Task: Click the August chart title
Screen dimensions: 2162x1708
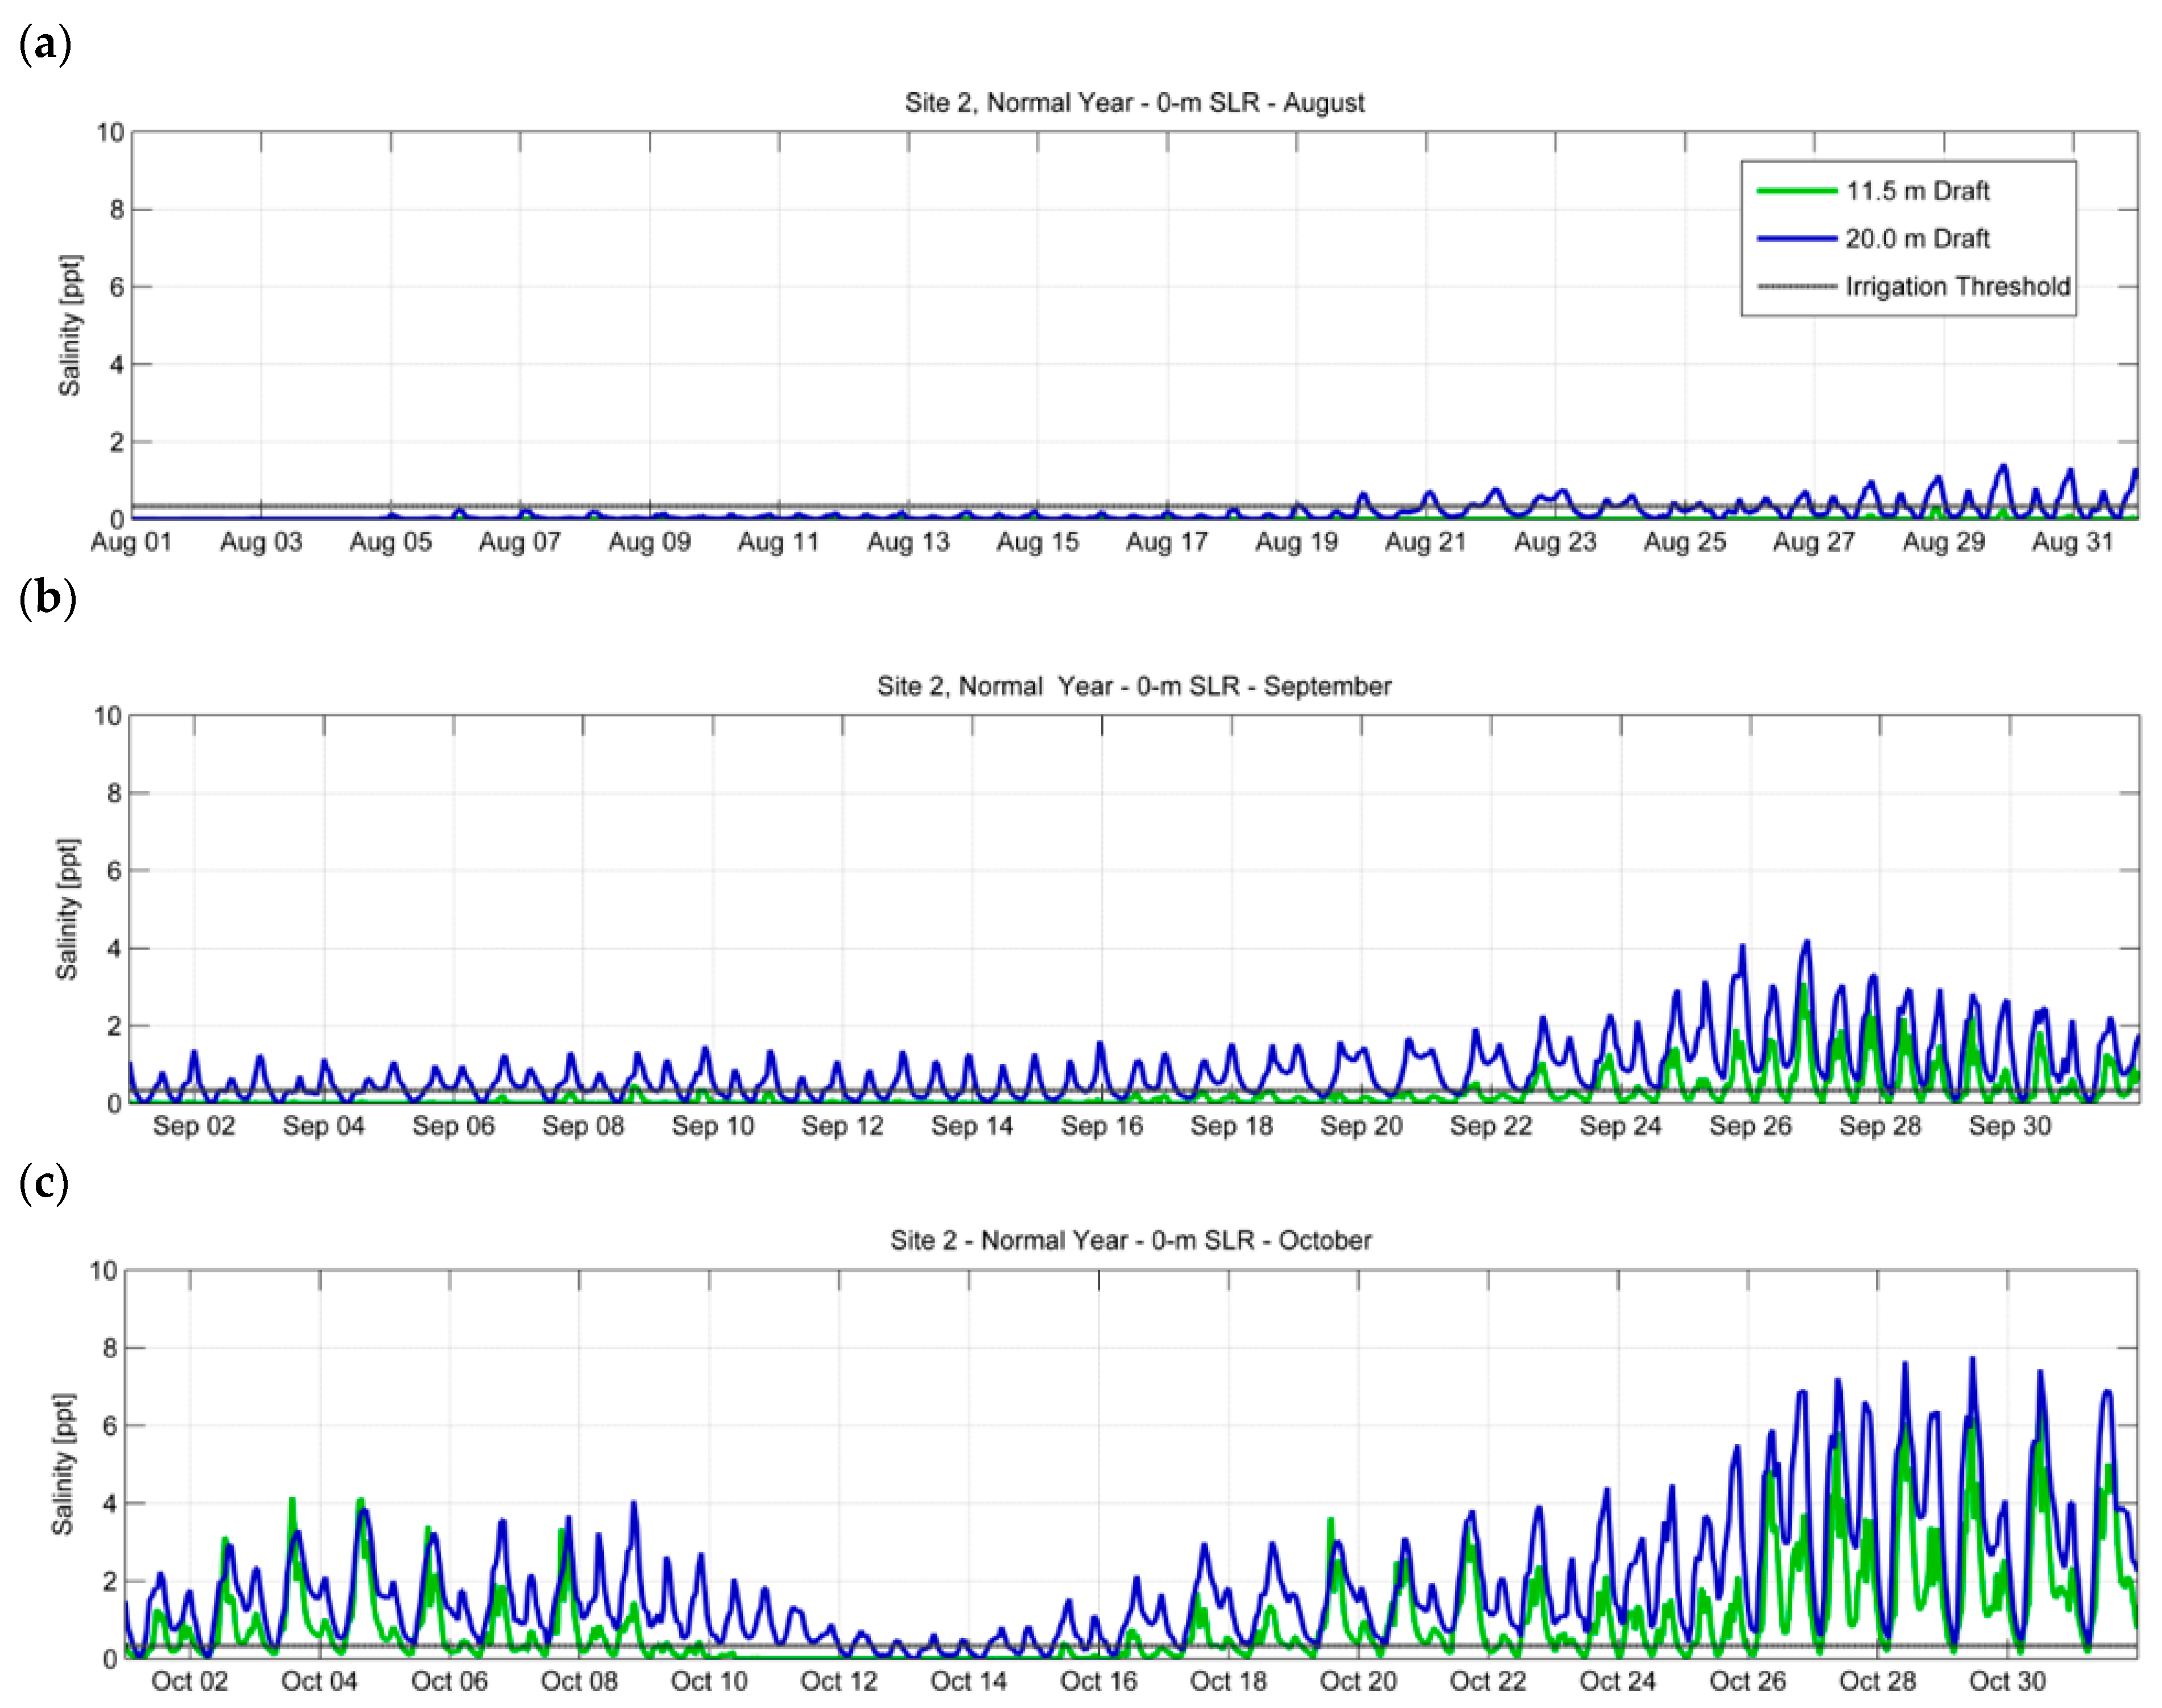Action: click(1134, 103)
